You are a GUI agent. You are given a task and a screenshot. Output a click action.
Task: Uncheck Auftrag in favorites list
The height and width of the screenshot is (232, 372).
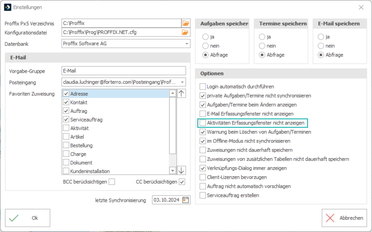point(66,111)
